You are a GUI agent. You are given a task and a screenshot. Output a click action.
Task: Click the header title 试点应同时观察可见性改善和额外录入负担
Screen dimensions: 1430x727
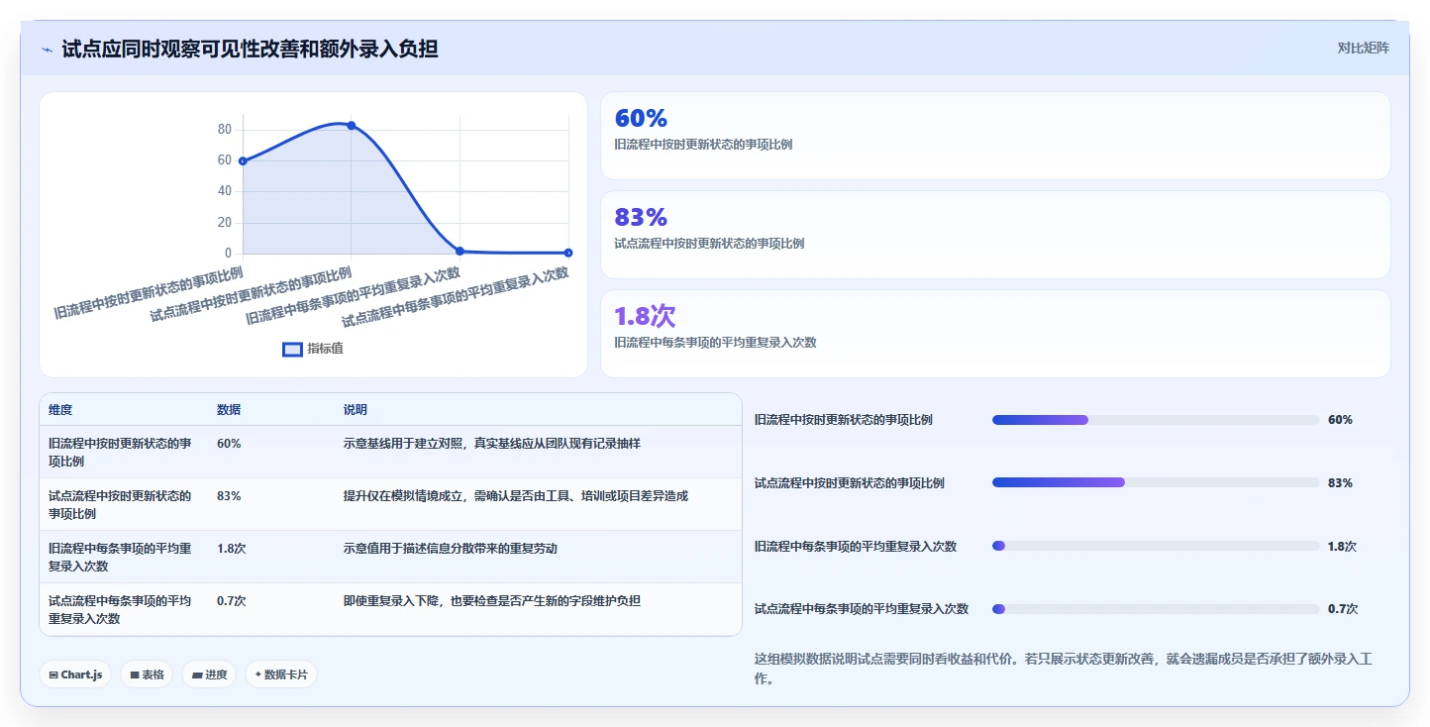250,49
